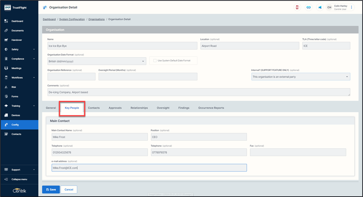Click the Meetings sidebar icon
Image resolution: width=363 pixels, height=197 pixels.
(x=6, y=68)
